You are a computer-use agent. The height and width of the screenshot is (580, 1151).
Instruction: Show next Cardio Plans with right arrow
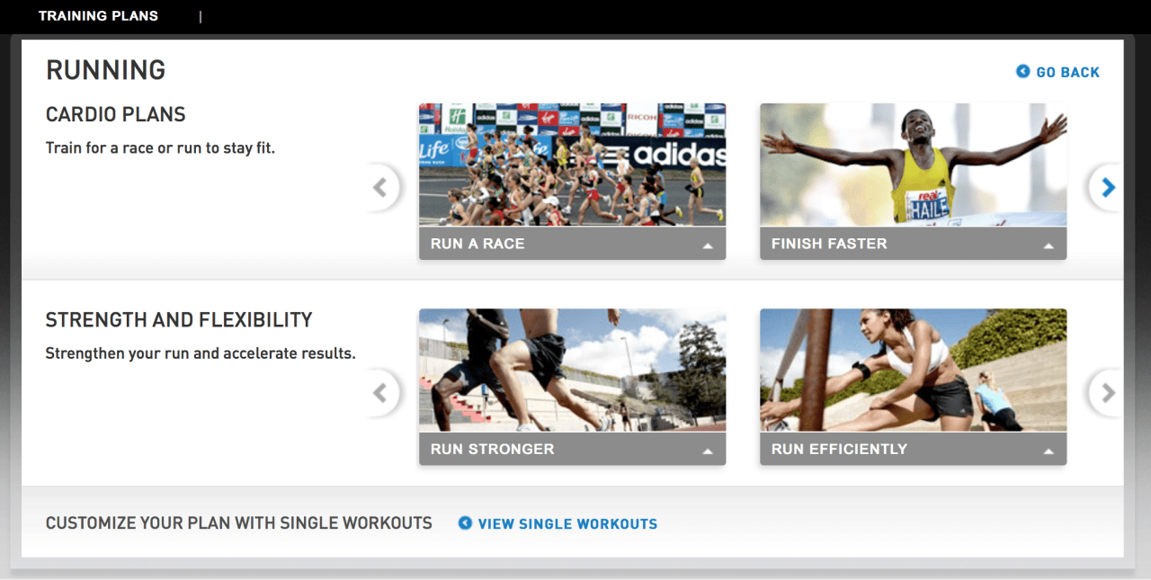[x=1106, y=187]
